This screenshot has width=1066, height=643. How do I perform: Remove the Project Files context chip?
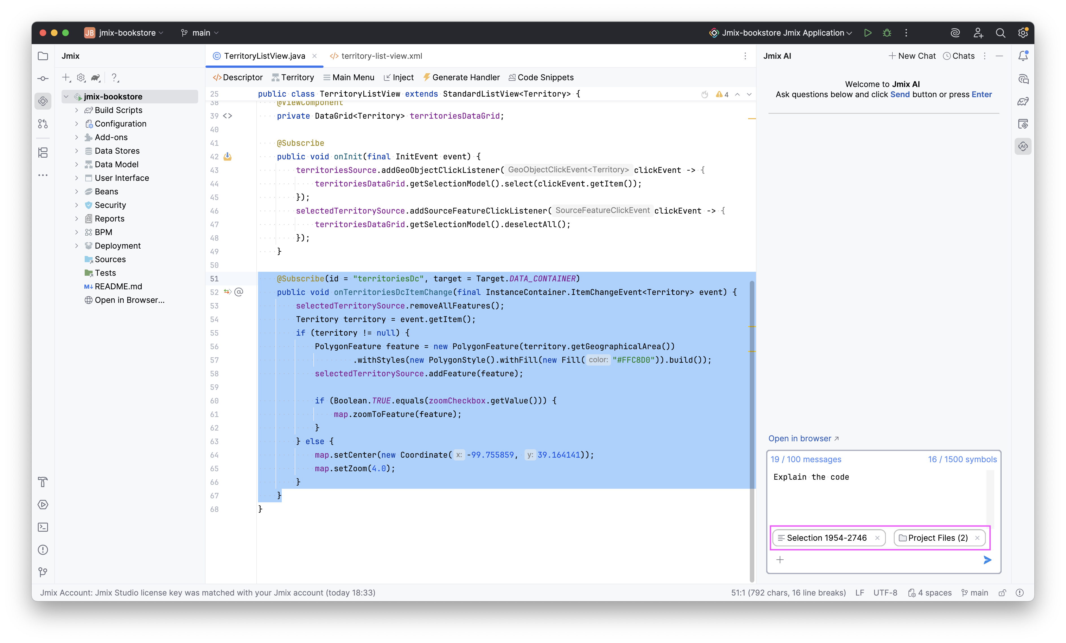pos(977,538)
